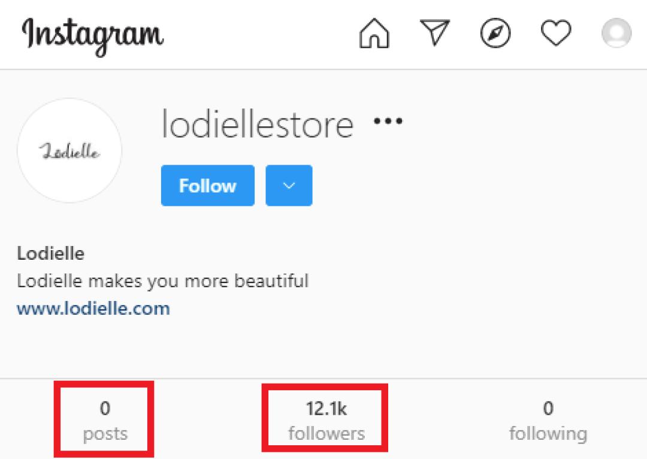Open the three-dot options next to lodiellestore
Screen dimensions: 647x459
click(x=388, y=121)
